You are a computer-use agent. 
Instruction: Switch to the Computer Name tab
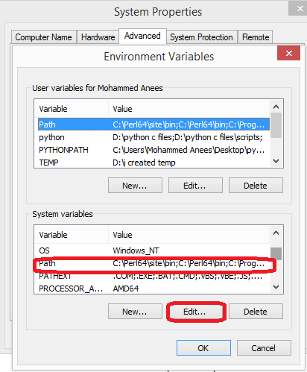pos(43,37)
